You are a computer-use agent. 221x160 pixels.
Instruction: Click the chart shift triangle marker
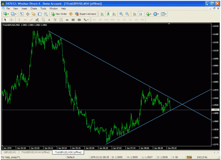pyautogui.click(x=169, y=24)
